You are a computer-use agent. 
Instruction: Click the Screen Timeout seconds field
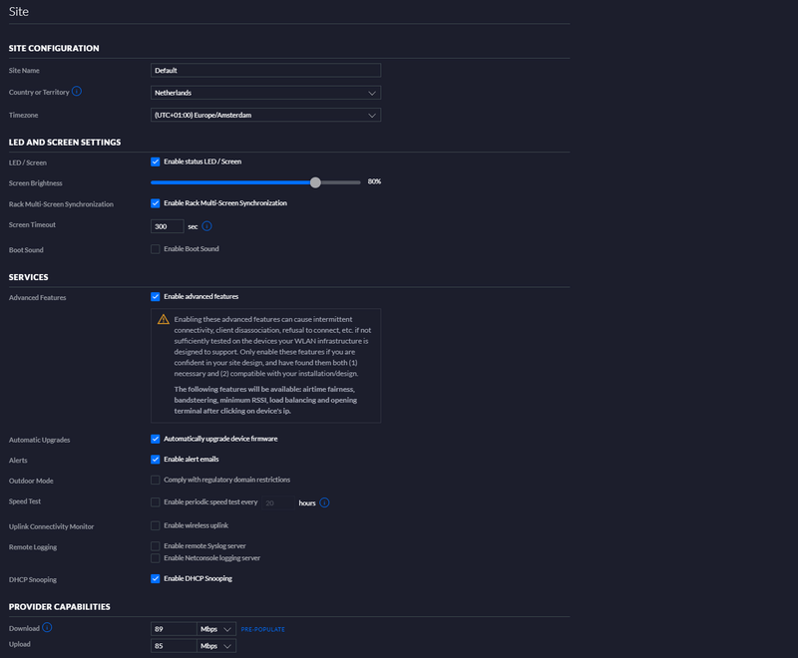tap(167, 226)
